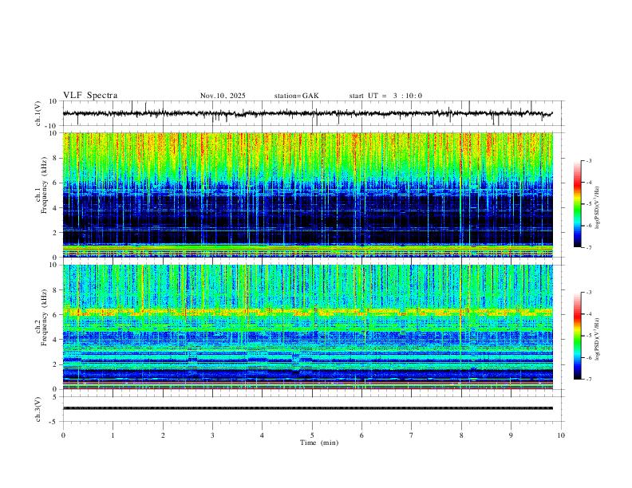
Task: Click the "4" kHz tick on ch.2 frequency axis
Action: tap(56, 340)
